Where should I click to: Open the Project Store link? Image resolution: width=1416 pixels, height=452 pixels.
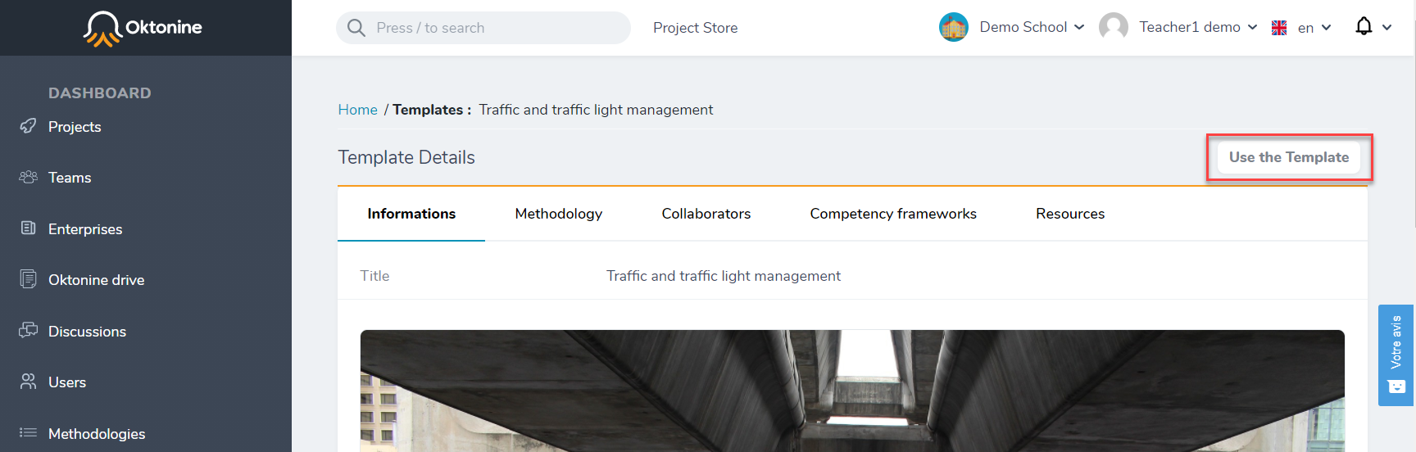(695, 28)
